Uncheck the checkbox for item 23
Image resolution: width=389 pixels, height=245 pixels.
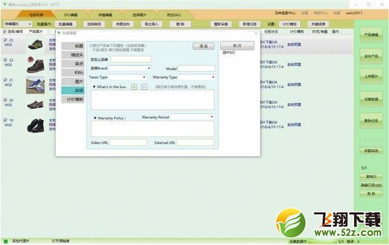tap(5, 40)
